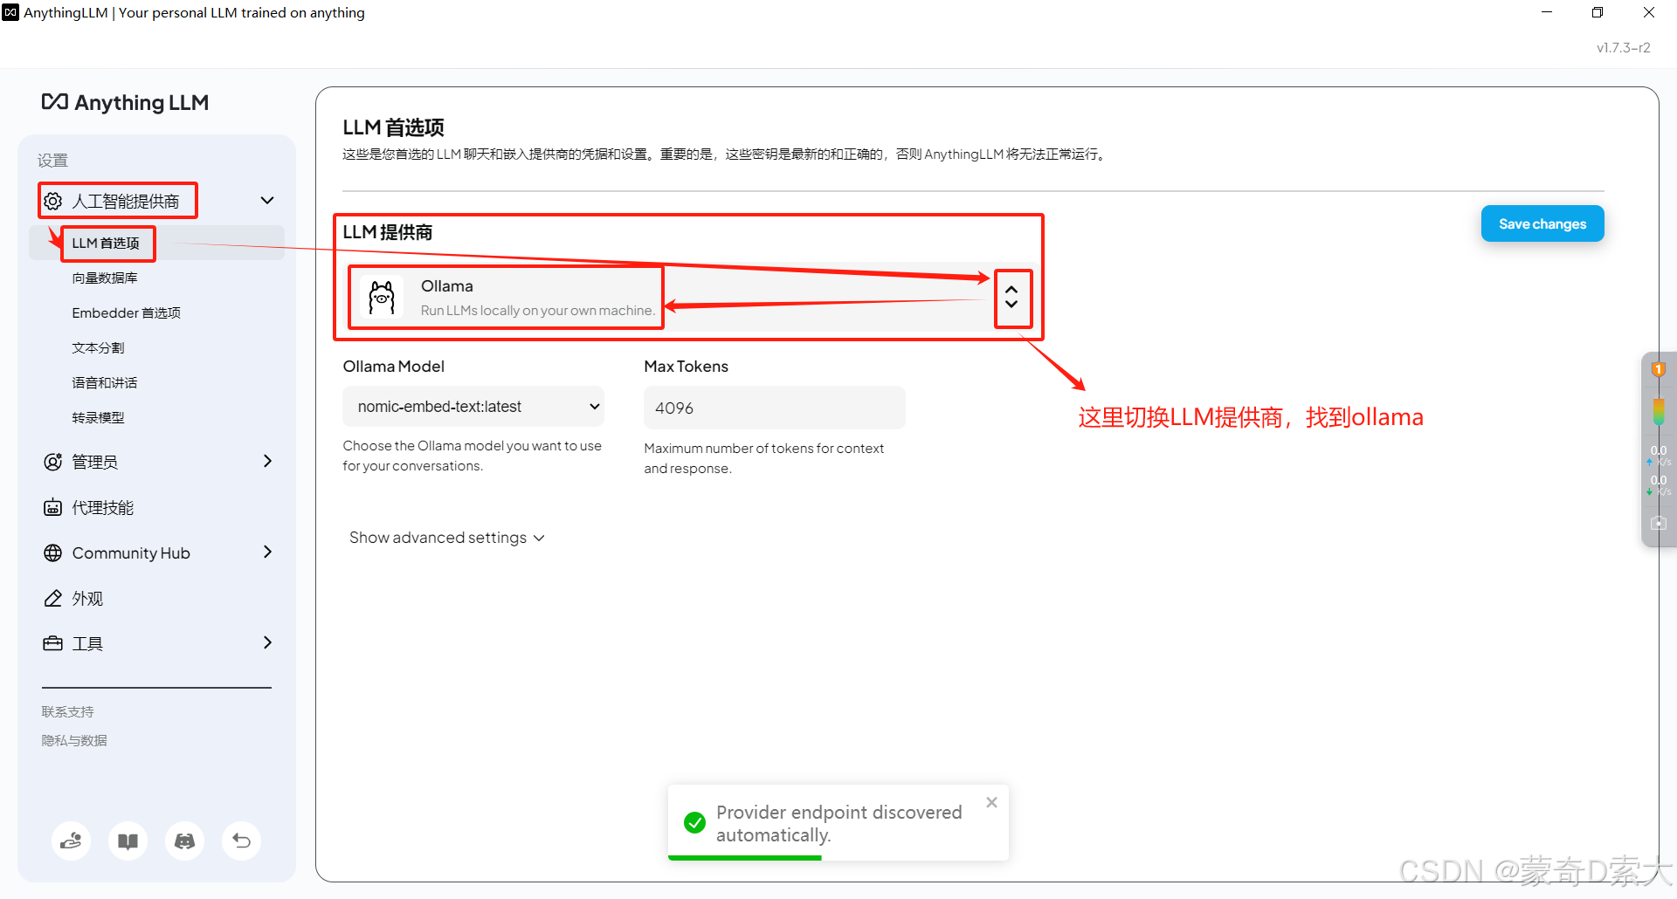The height and width of the screenshot is (899, 1677).
Task: Click inside the Max Tokens field
Action: point(773,408)
